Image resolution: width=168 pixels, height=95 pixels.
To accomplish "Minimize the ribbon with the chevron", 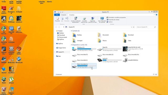I will click(x=154, y=15).
